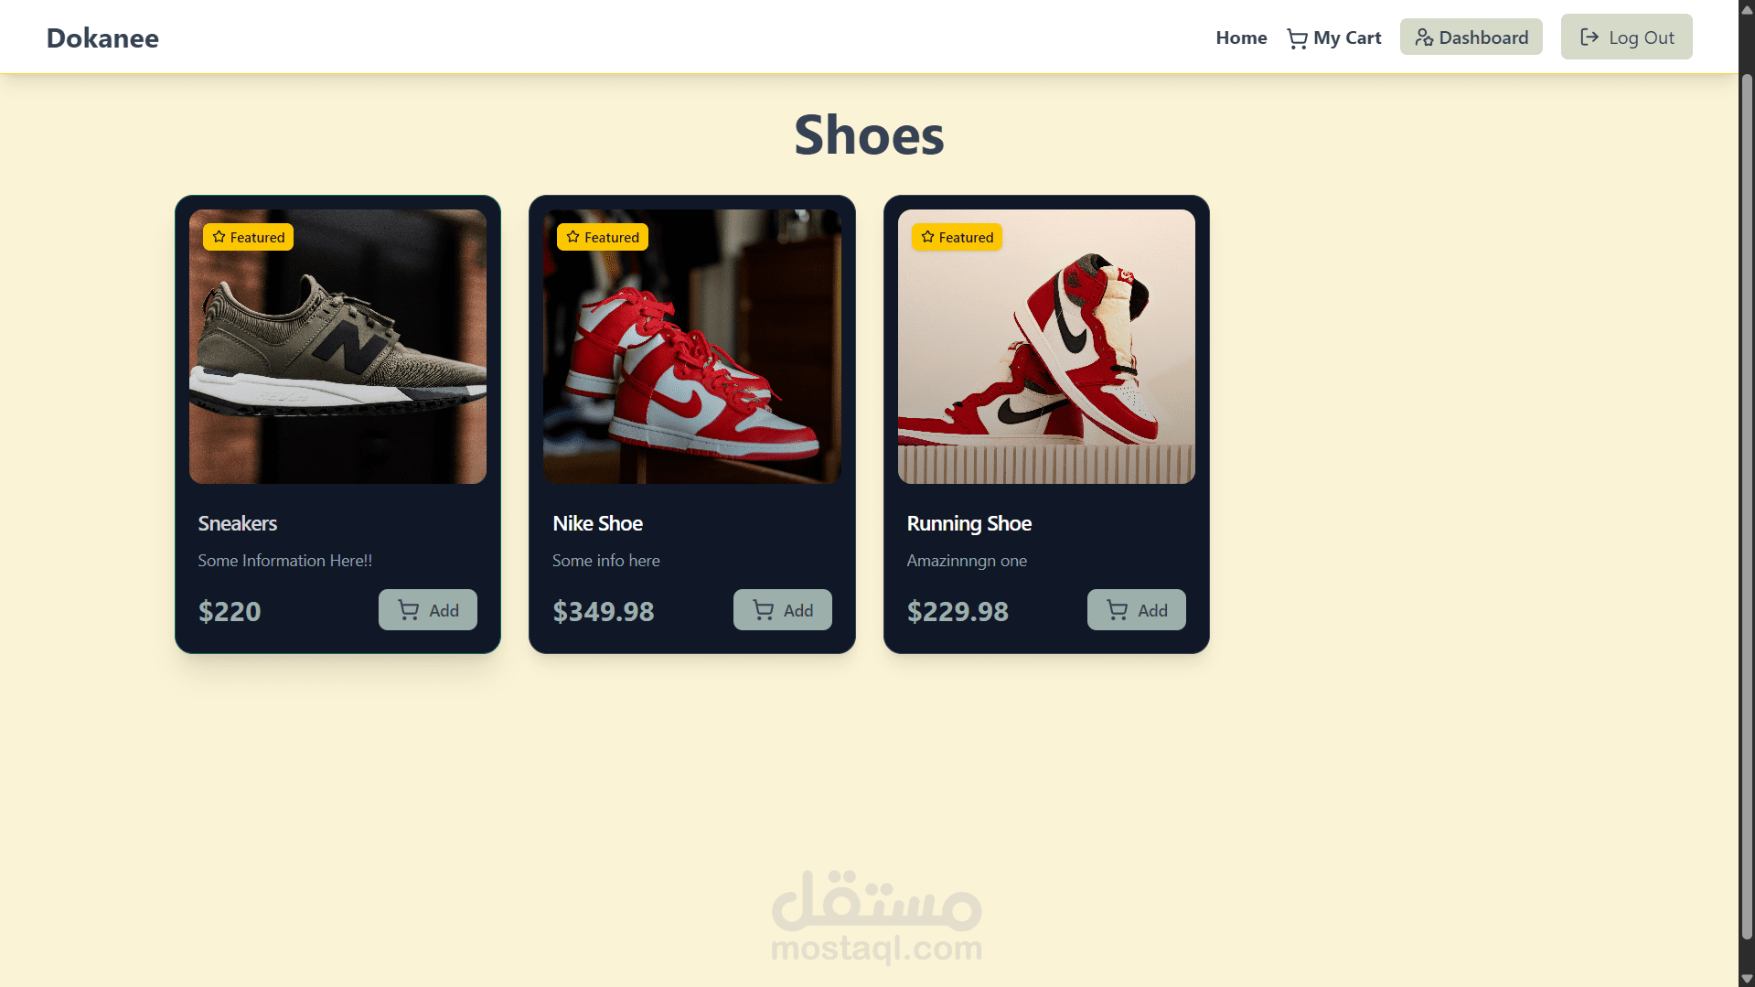This screenshot has height=987, width=1755.
Task: Click the star icon on Sneakers Featured badge
Action: click(x=219, y=237)
